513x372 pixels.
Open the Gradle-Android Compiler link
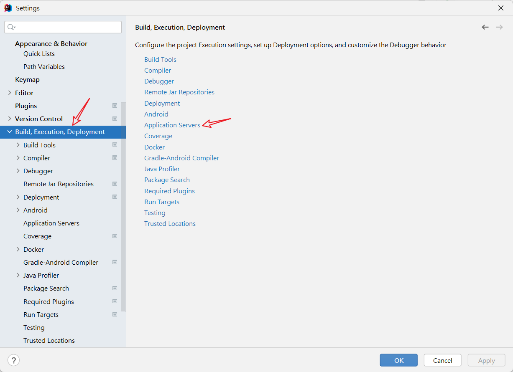(x=181, y=158)
